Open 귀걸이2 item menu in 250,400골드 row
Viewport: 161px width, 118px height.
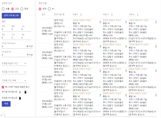coord(156,95)
